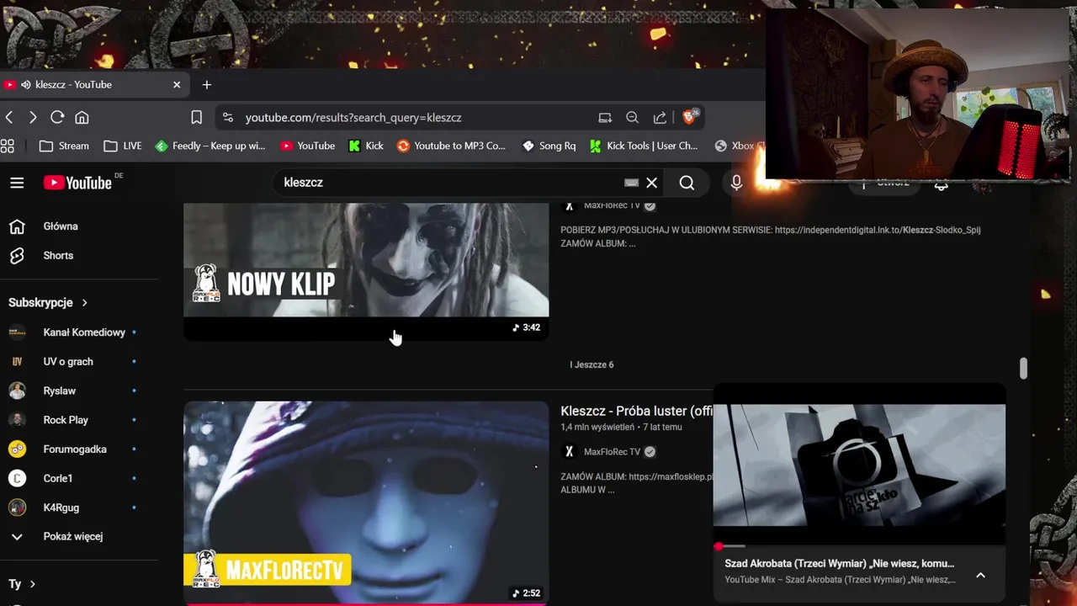
Task: Open the Song Rq bookmark
Action: click(x=549, y=146)
